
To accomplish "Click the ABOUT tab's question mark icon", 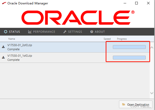I will tap(92, 32).
